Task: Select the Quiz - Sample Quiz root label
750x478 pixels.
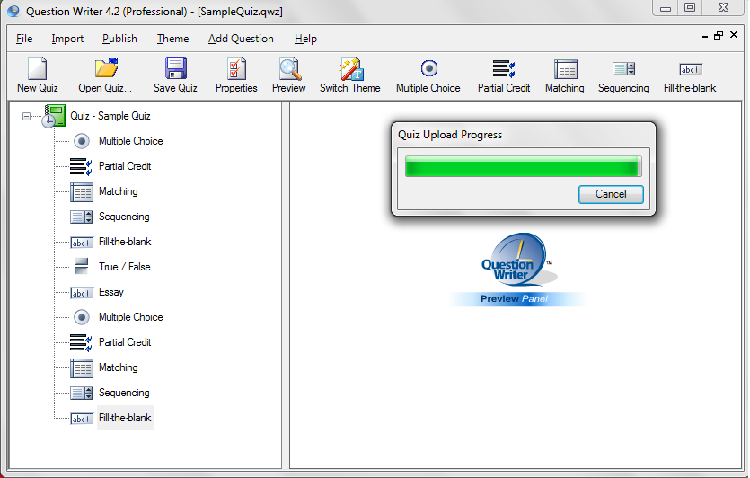Action: (x=110, y=116)
